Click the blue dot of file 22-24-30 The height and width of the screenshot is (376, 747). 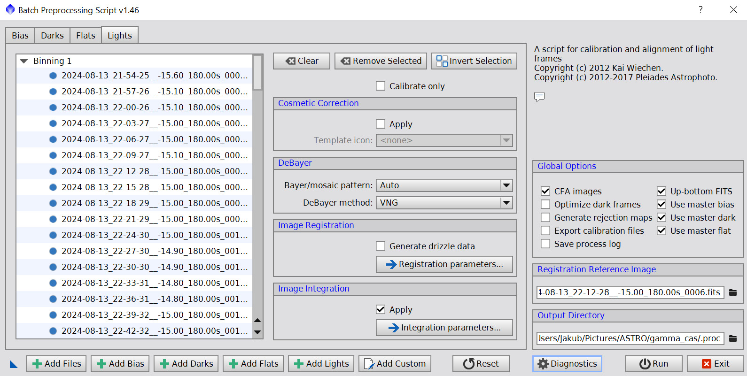(x=53, y=235)
